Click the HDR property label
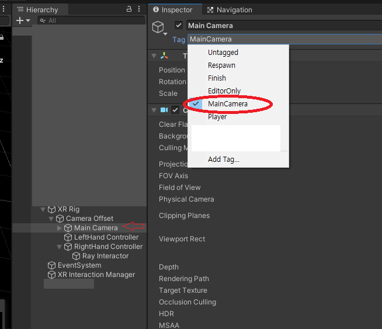Image resolution: width=382 pixels, height=329 pixels. point(166,314)
